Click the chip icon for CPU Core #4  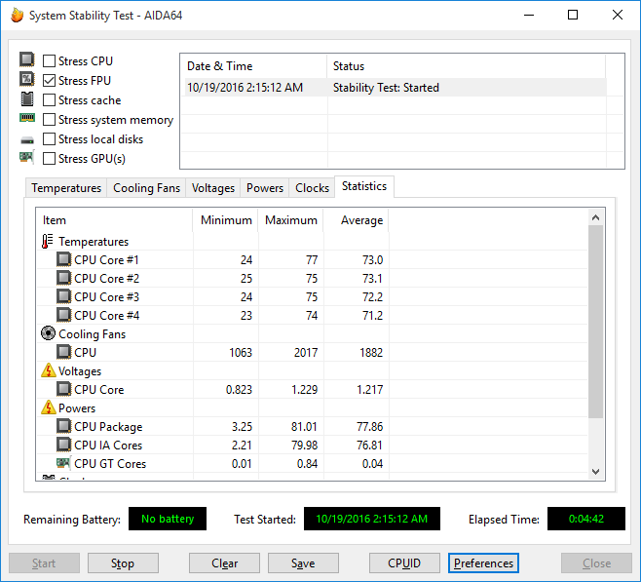click(63, 315)
